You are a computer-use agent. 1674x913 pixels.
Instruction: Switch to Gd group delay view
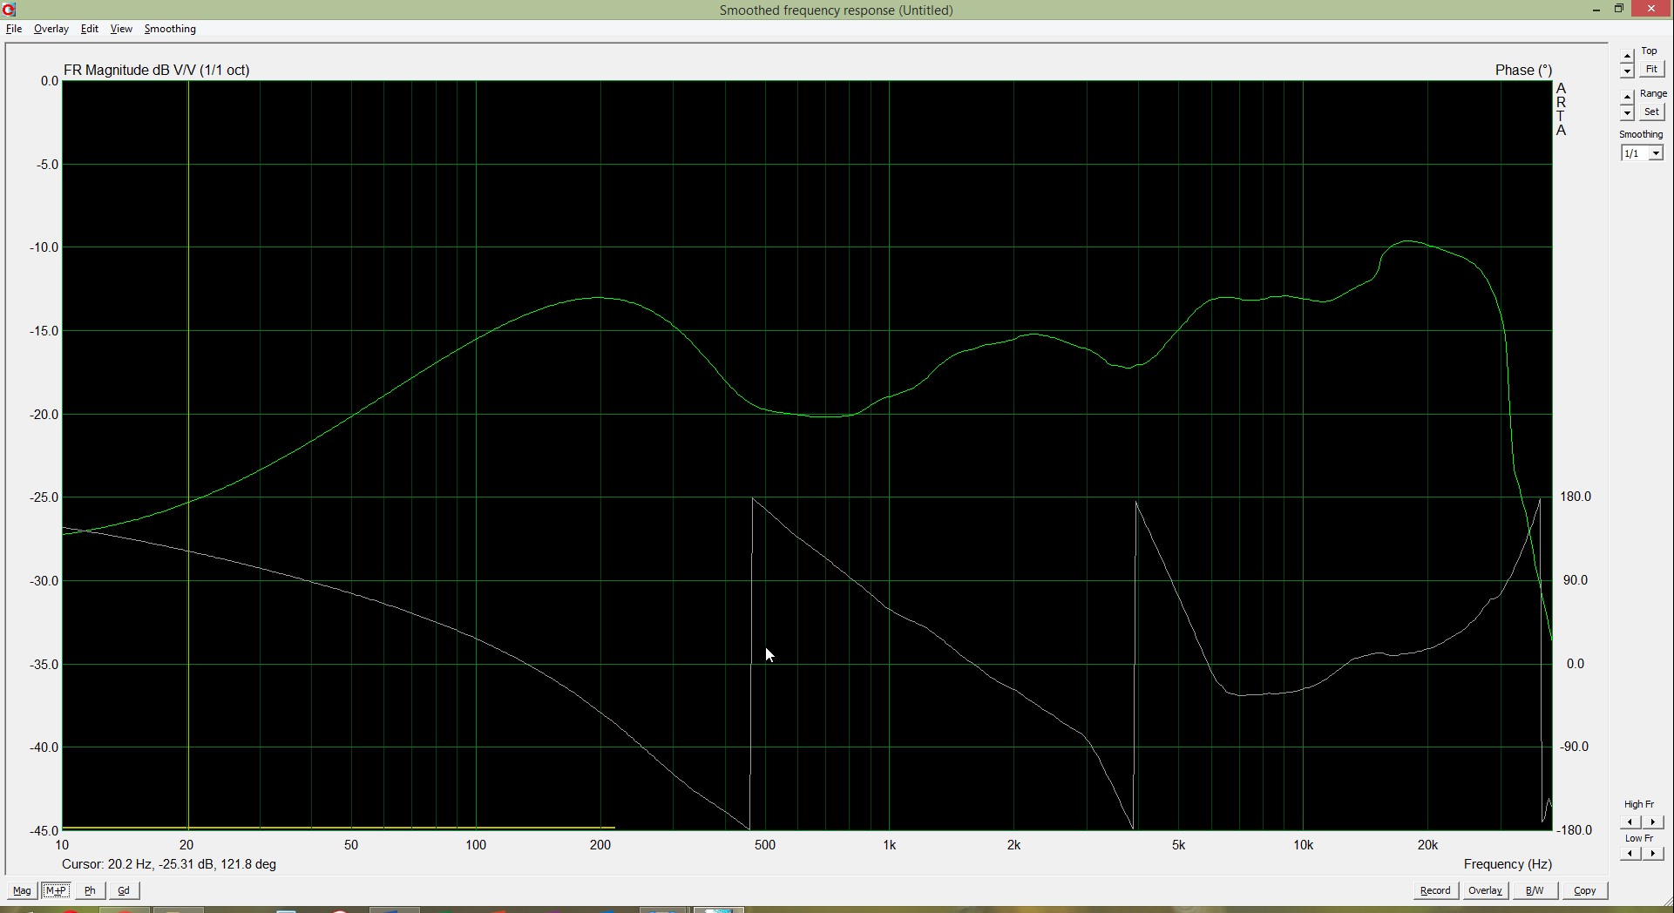point(124,890)
